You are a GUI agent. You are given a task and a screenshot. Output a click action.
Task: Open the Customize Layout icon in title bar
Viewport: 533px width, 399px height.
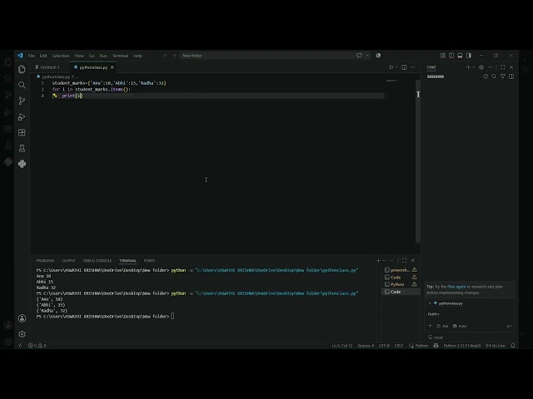click(443, 56)
